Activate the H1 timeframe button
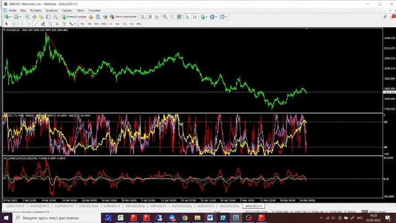This screenshot has width=396, height=223. pyautogui.click(x=111, y=24)
